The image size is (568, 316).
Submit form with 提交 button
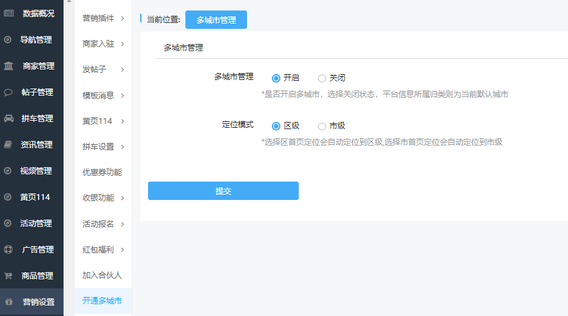[223, 191]
